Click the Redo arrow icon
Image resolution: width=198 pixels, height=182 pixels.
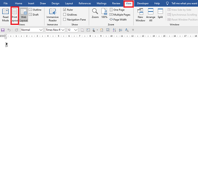(x=16, y=30)
